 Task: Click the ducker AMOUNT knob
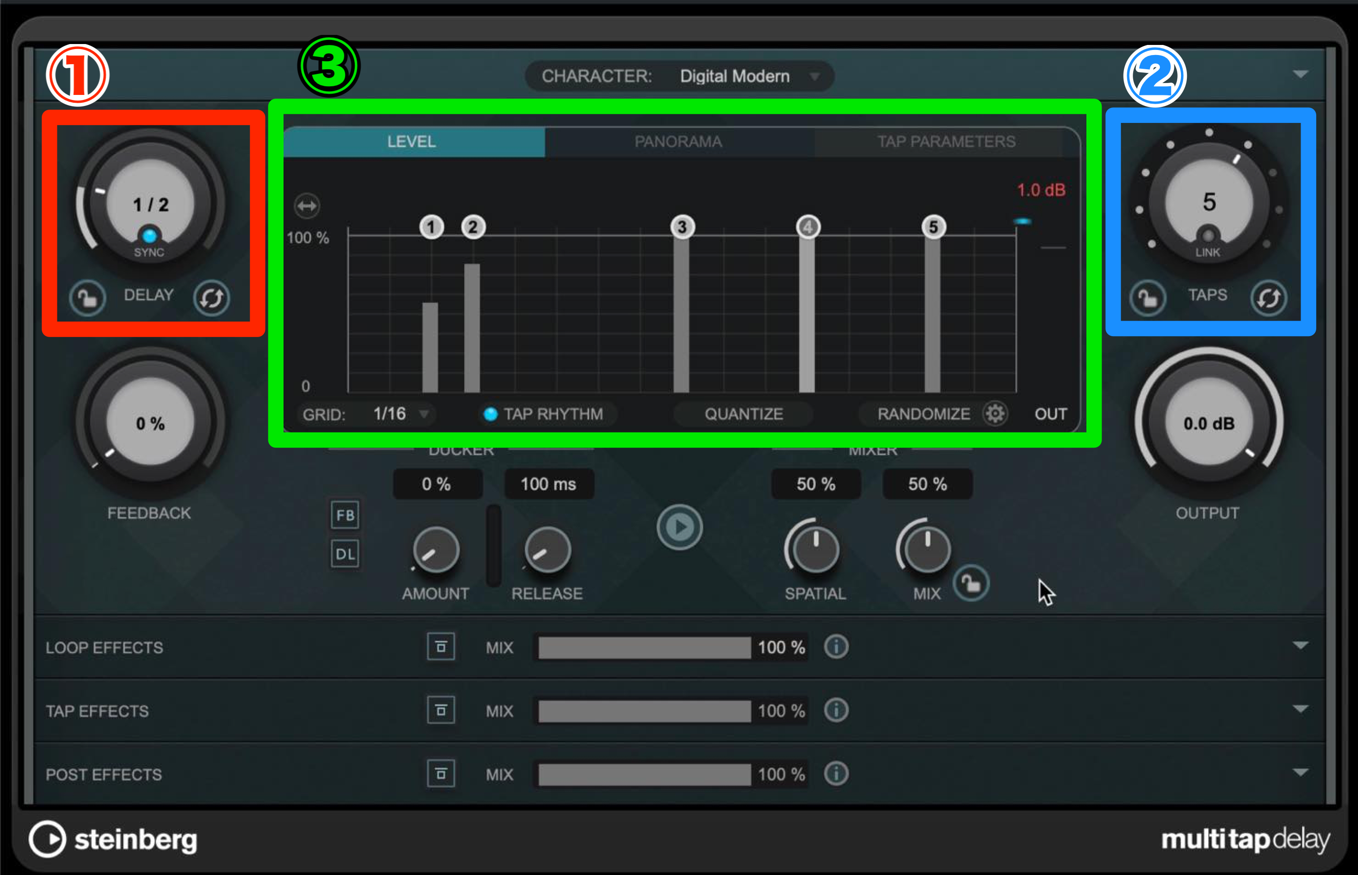point(435,551)
